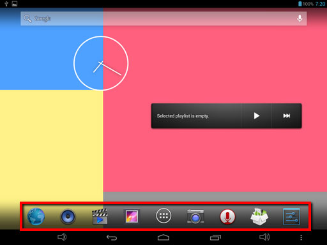This screenshot has width=327, height=245.
Task: Tap the USB notification icon in status bar
Action: (6, 4)
